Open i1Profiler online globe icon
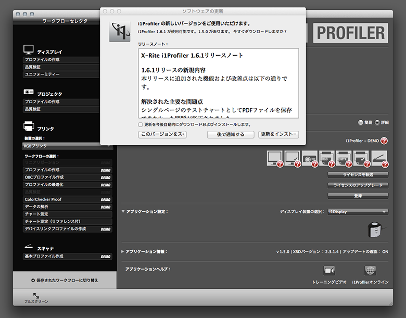The width and height of the screenshot is (406, 318). [370, 271]
